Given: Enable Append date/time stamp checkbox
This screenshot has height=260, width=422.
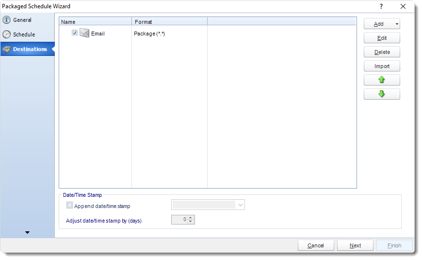Looking at the screenshot, I should 69,205.
